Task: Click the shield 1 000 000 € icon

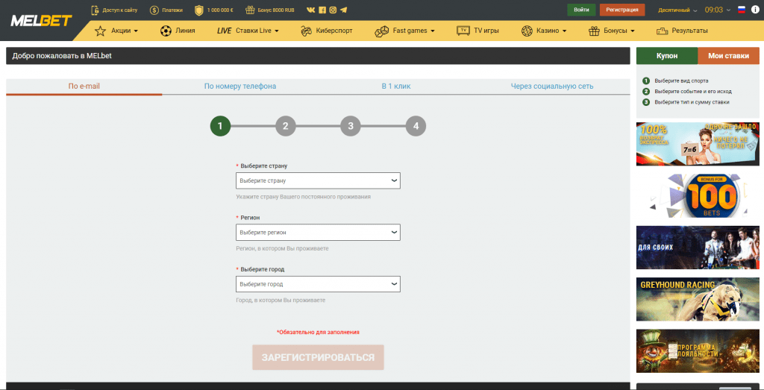Action: tap(198, 10)
